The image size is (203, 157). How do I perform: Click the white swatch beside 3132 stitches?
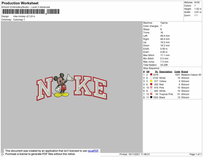pos(151,78)
